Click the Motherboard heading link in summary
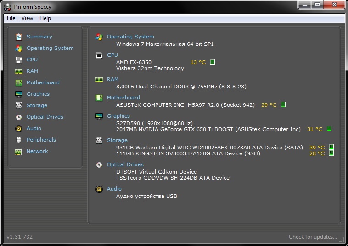 [123, 98]
